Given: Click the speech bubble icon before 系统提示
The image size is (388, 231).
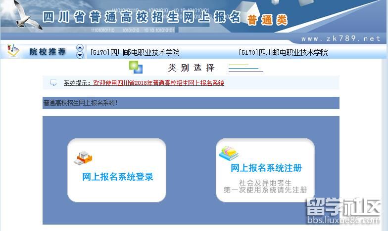Looking at the screenshot, I should [x=53, y=83].
